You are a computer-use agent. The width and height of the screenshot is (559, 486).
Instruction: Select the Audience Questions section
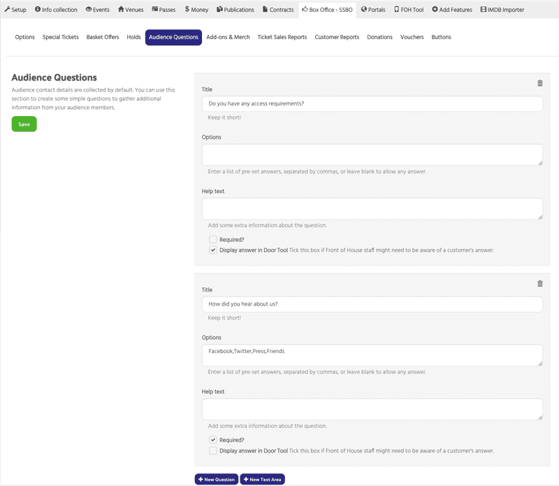point(173,37)
